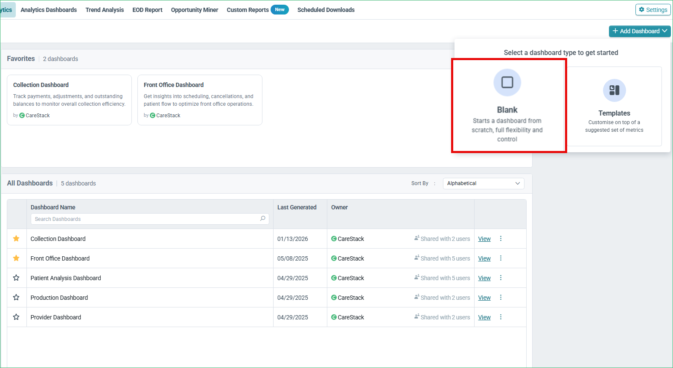Click the shared users icon for Production Dashboard

tap(417, 297)
